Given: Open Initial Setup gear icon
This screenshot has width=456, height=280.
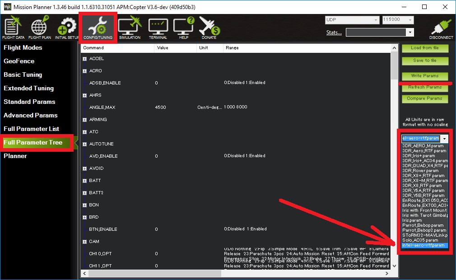Looking at the screenshot, I should (x=67, y=28).
